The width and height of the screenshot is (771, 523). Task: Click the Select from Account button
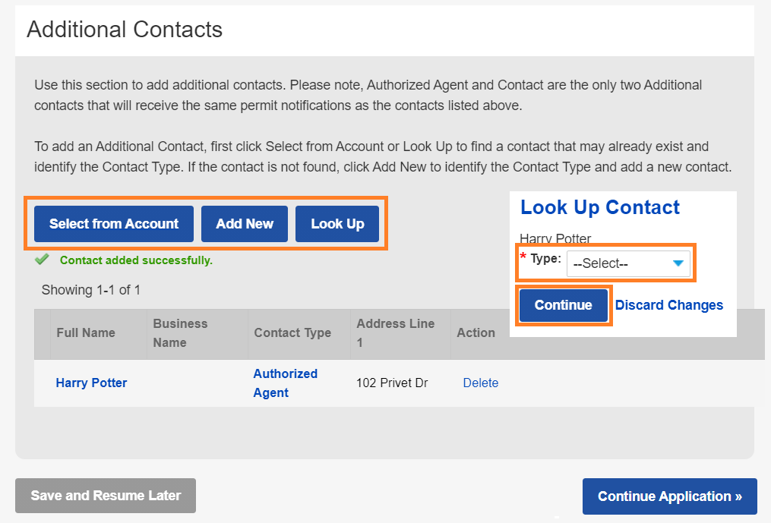pos(114,224)
